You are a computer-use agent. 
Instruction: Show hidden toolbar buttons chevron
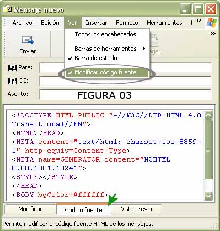[213, 34]
